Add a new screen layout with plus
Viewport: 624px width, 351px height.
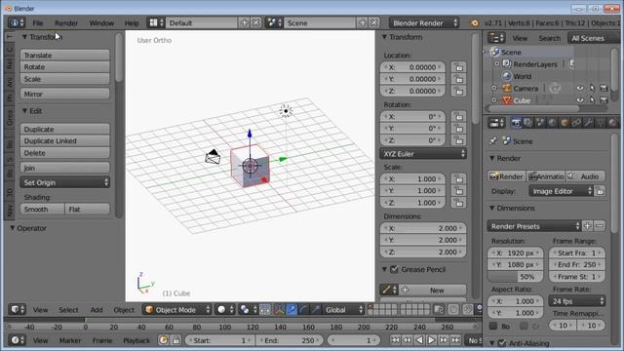[x=245, y=22]
